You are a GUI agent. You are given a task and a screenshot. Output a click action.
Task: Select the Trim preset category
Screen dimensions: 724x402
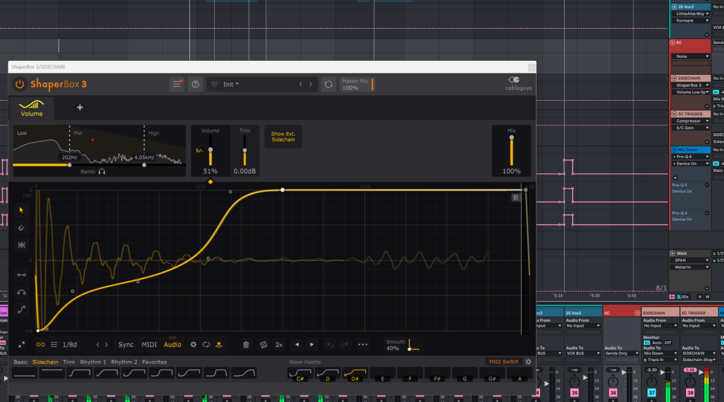[69, 362]
